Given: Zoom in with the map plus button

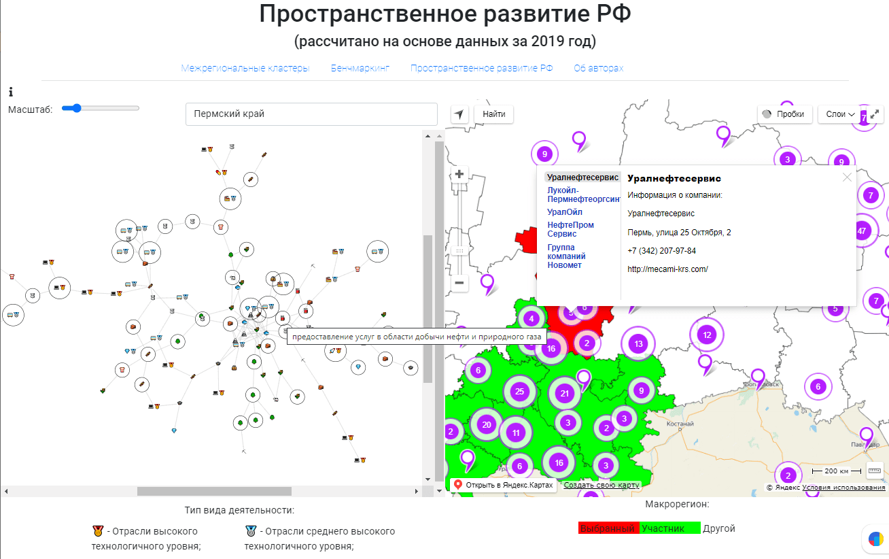Looking at the screenshot, I should (x=459, y=174).
